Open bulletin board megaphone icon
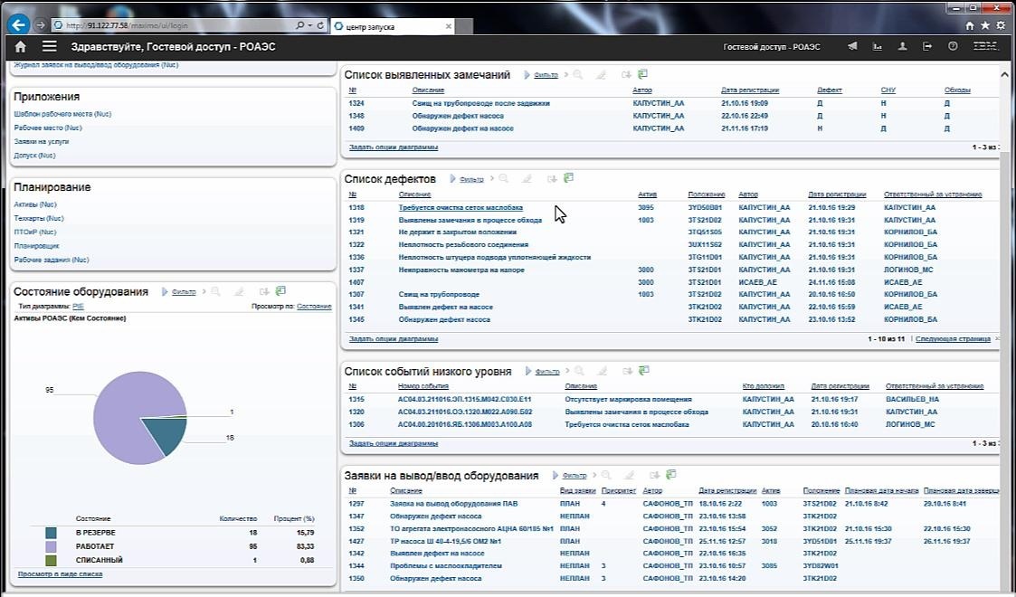This screenshot has width=1016, height=597. 853,47
